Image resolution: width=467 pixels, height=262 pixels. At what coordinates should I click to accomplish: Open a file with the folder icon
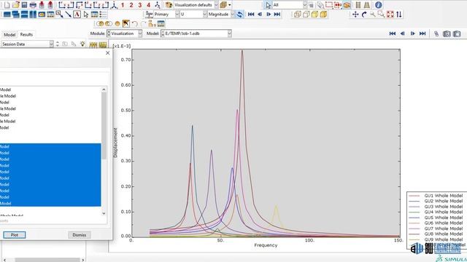(15, 5)
